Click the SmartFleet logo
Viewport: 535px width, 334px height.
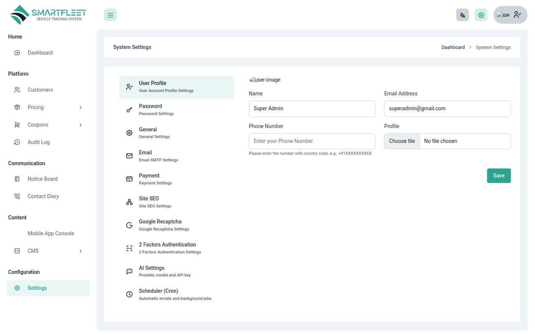coord(48,15)
